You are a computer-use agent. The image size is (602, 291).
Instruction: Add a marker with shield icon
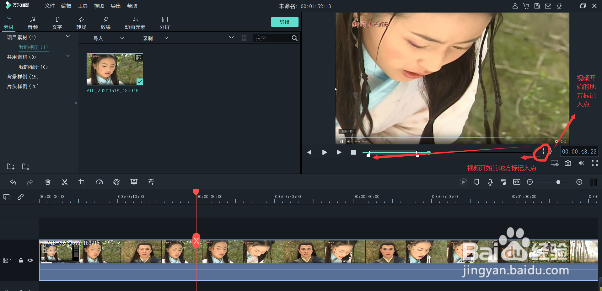[477, 182]
